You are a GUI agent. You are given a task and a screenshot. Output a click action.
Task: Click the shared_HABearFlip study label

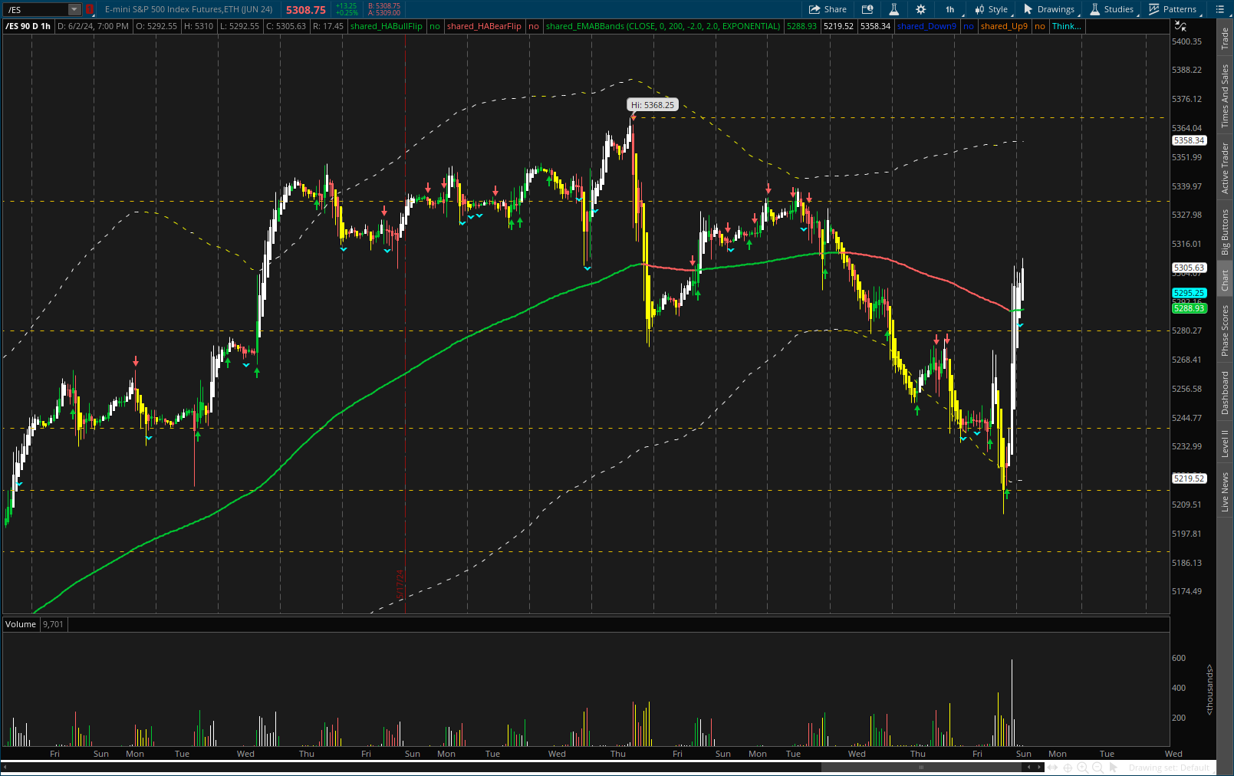coord(484,26)
